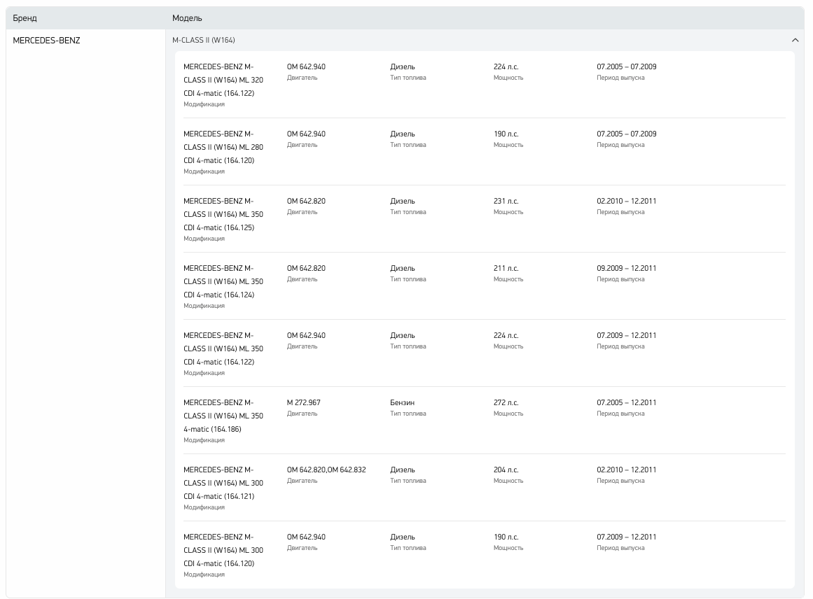
Task: Click period 07.2009 – 12.2011 in ML 350 164.122 row
Action: [x=626, y=335]
